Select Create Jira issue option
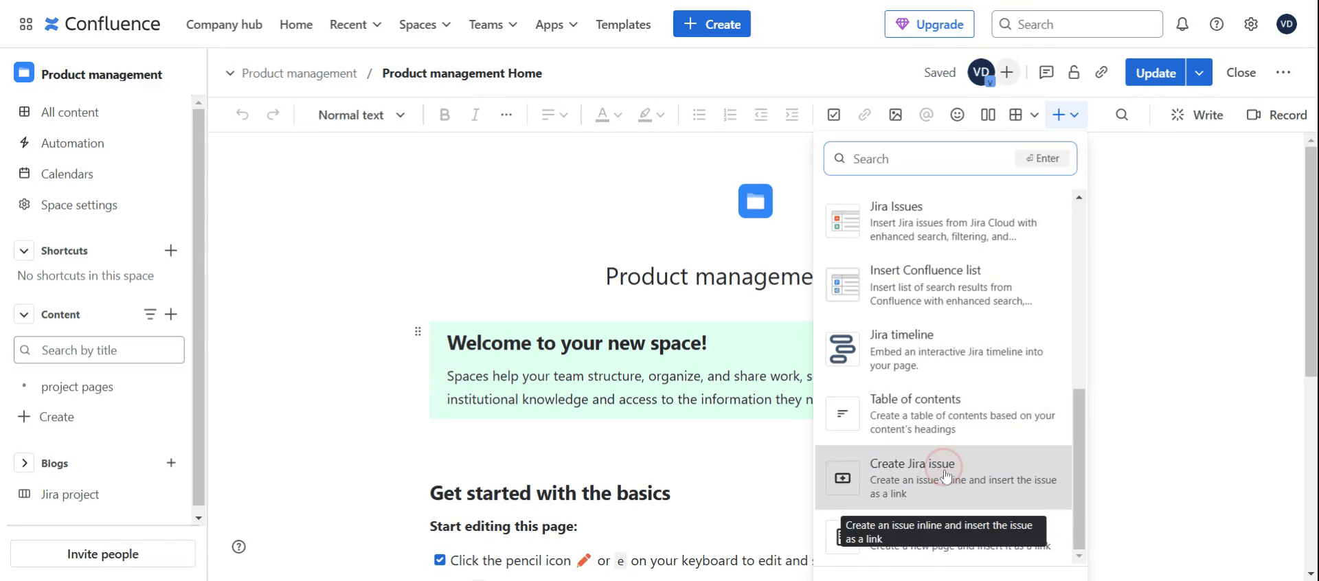Screen dimensions: 1319x581 click(943, 477)
